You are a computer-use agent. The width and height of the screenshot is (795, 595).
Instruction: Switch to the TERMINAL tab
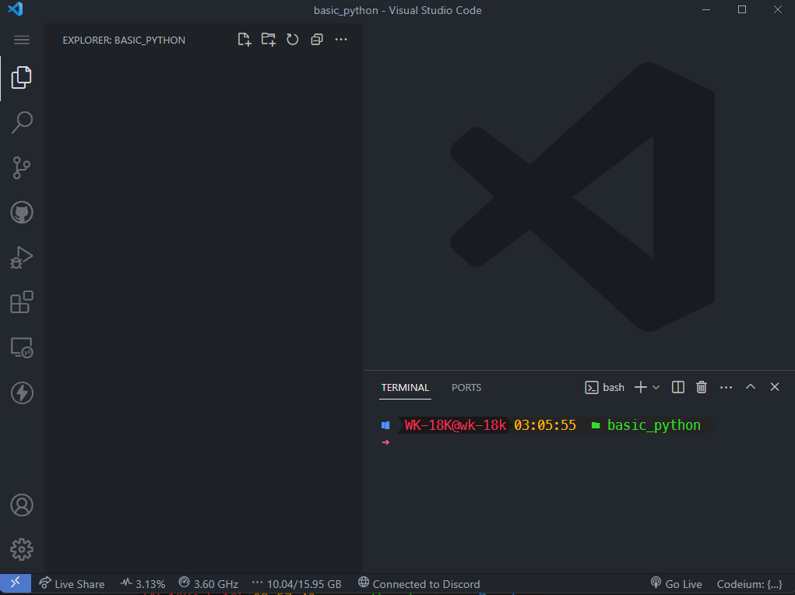[x=405, y=388]
